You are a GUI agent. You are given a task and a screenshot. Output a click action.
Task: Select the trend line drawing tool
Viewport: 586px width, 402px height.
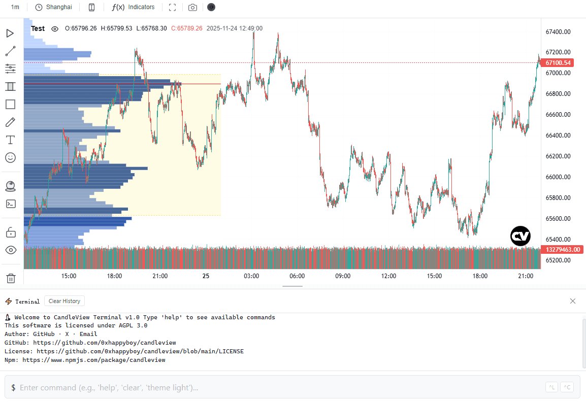(10, 51)
